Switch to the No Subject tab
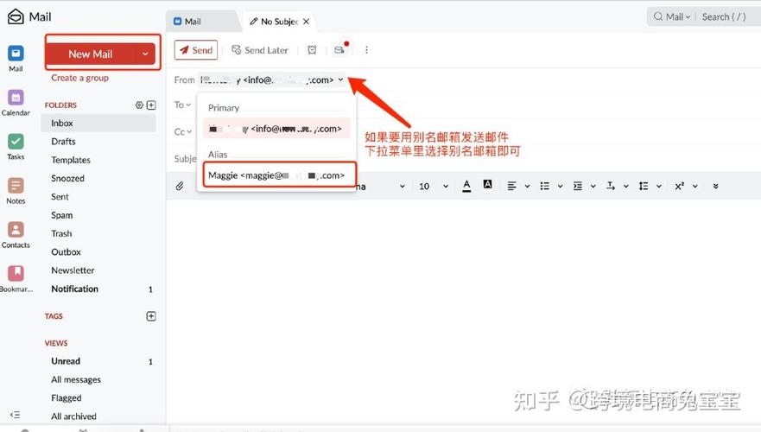This screenshot has height=432, width=761. coord(279,22)
